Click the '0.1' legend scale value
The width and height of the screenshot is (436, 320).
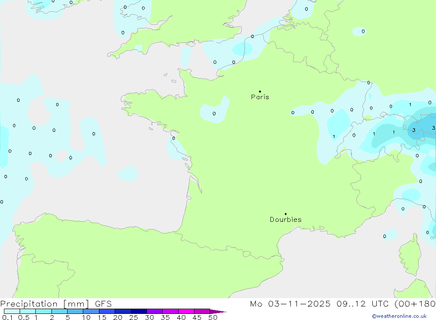[7, 317]
